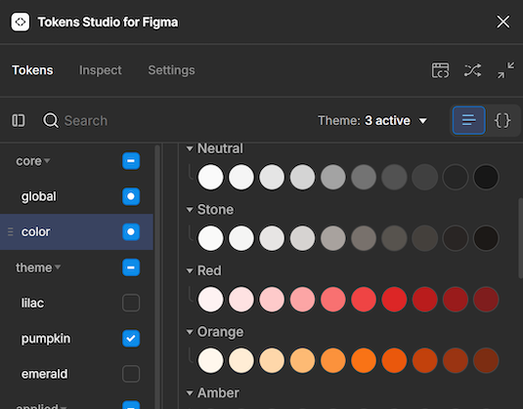Pick the seventh Red swatch
This screenshot has height=409, width=523.
[394, 300]
